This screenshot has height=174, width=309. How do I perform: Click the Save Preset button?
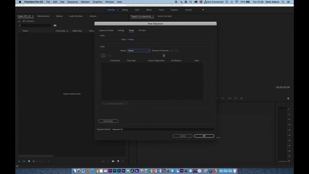click(108, 121)
